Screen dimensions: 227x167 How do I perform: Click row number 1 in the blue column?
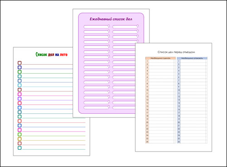(179, 61)
